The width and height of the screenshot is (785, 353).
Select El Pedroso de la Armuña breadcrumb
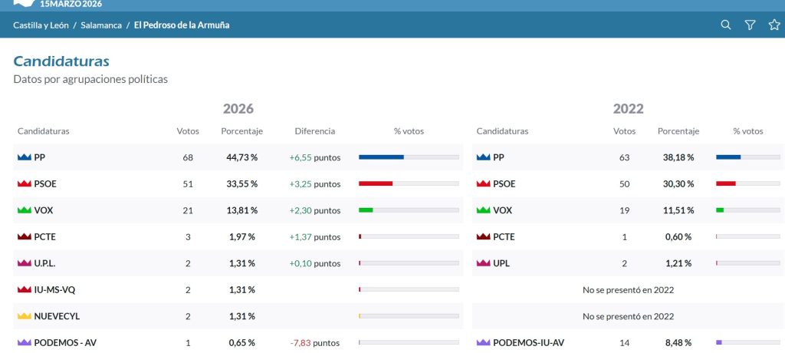(x=182, y=25)
